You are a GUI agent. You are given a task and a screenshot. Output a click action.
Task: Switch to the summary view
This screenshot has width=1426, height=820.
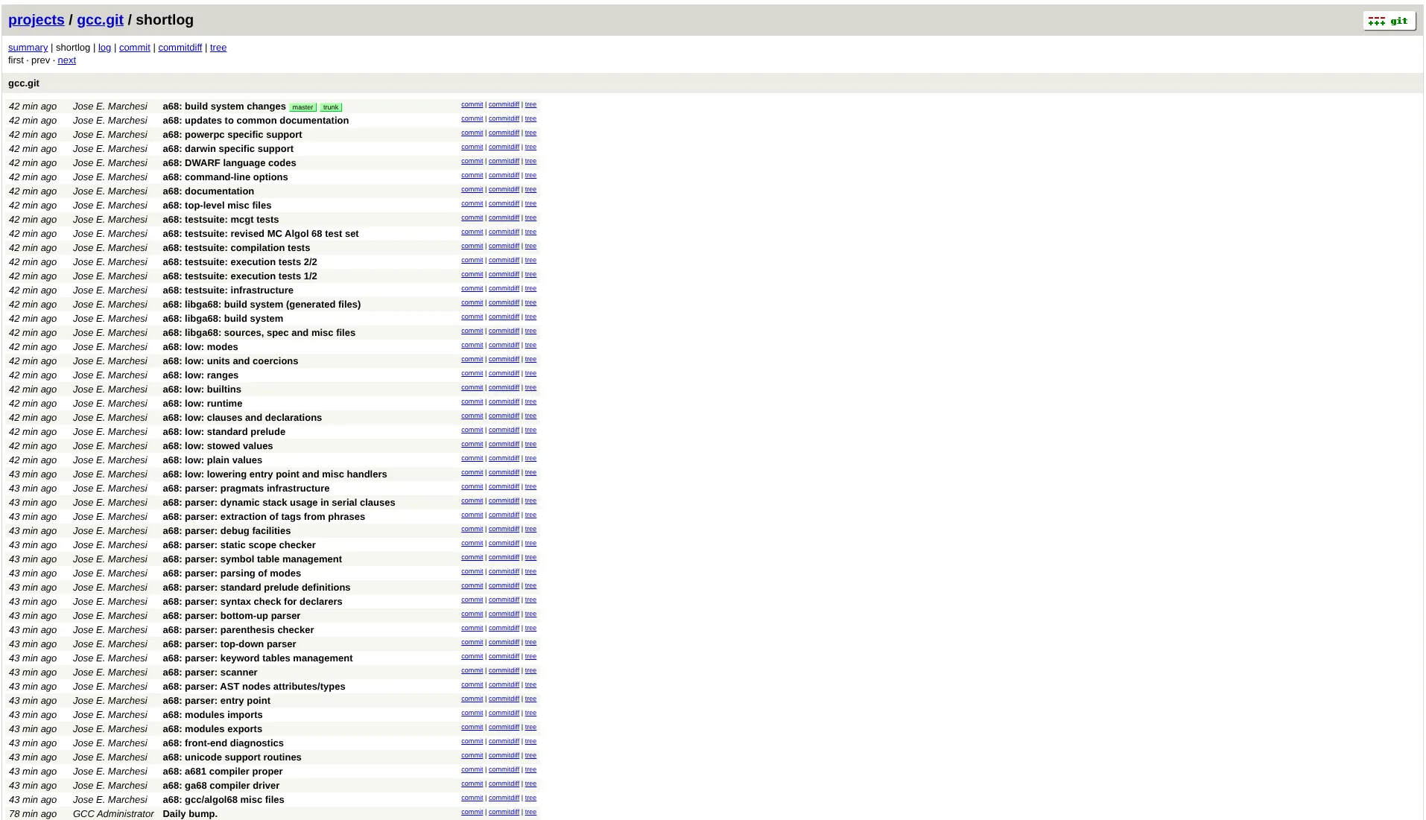28,48
